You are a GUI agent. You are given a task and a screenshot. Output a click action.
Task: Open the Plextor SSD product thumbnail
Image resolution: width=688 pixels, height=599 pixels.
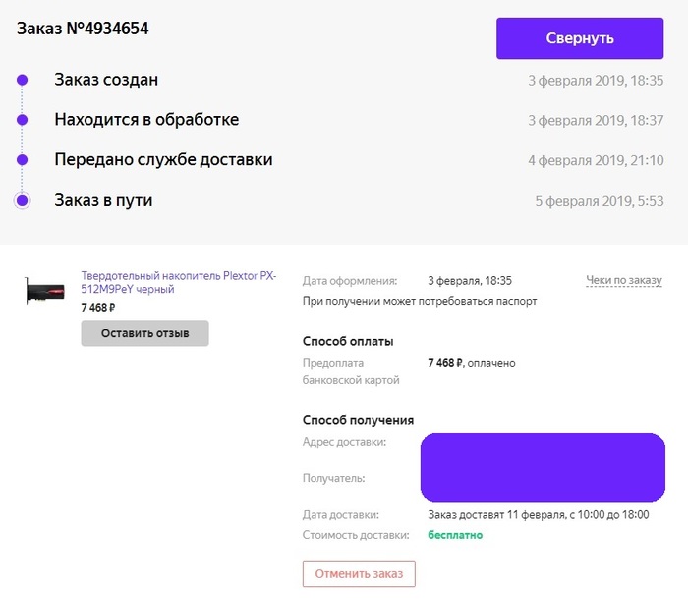click(x=44, y=291)
